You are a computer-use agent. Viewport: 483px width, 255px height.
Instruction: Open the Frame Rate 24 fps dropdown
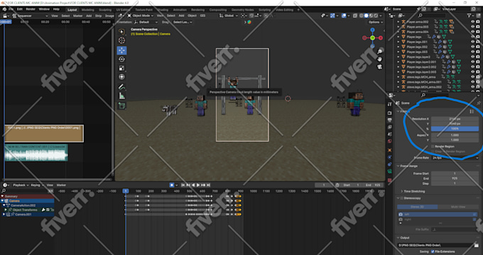point(455,158)
